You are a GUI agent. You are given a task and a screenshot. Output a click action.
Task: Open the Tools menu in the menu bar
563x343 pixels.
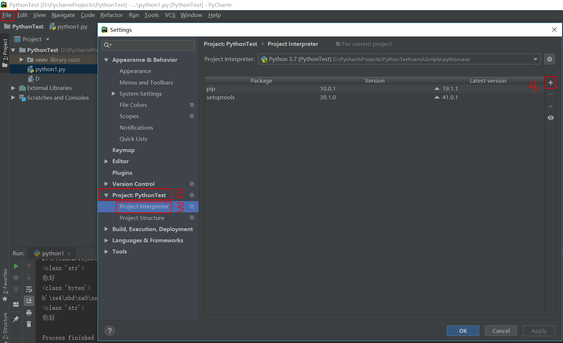152,15
